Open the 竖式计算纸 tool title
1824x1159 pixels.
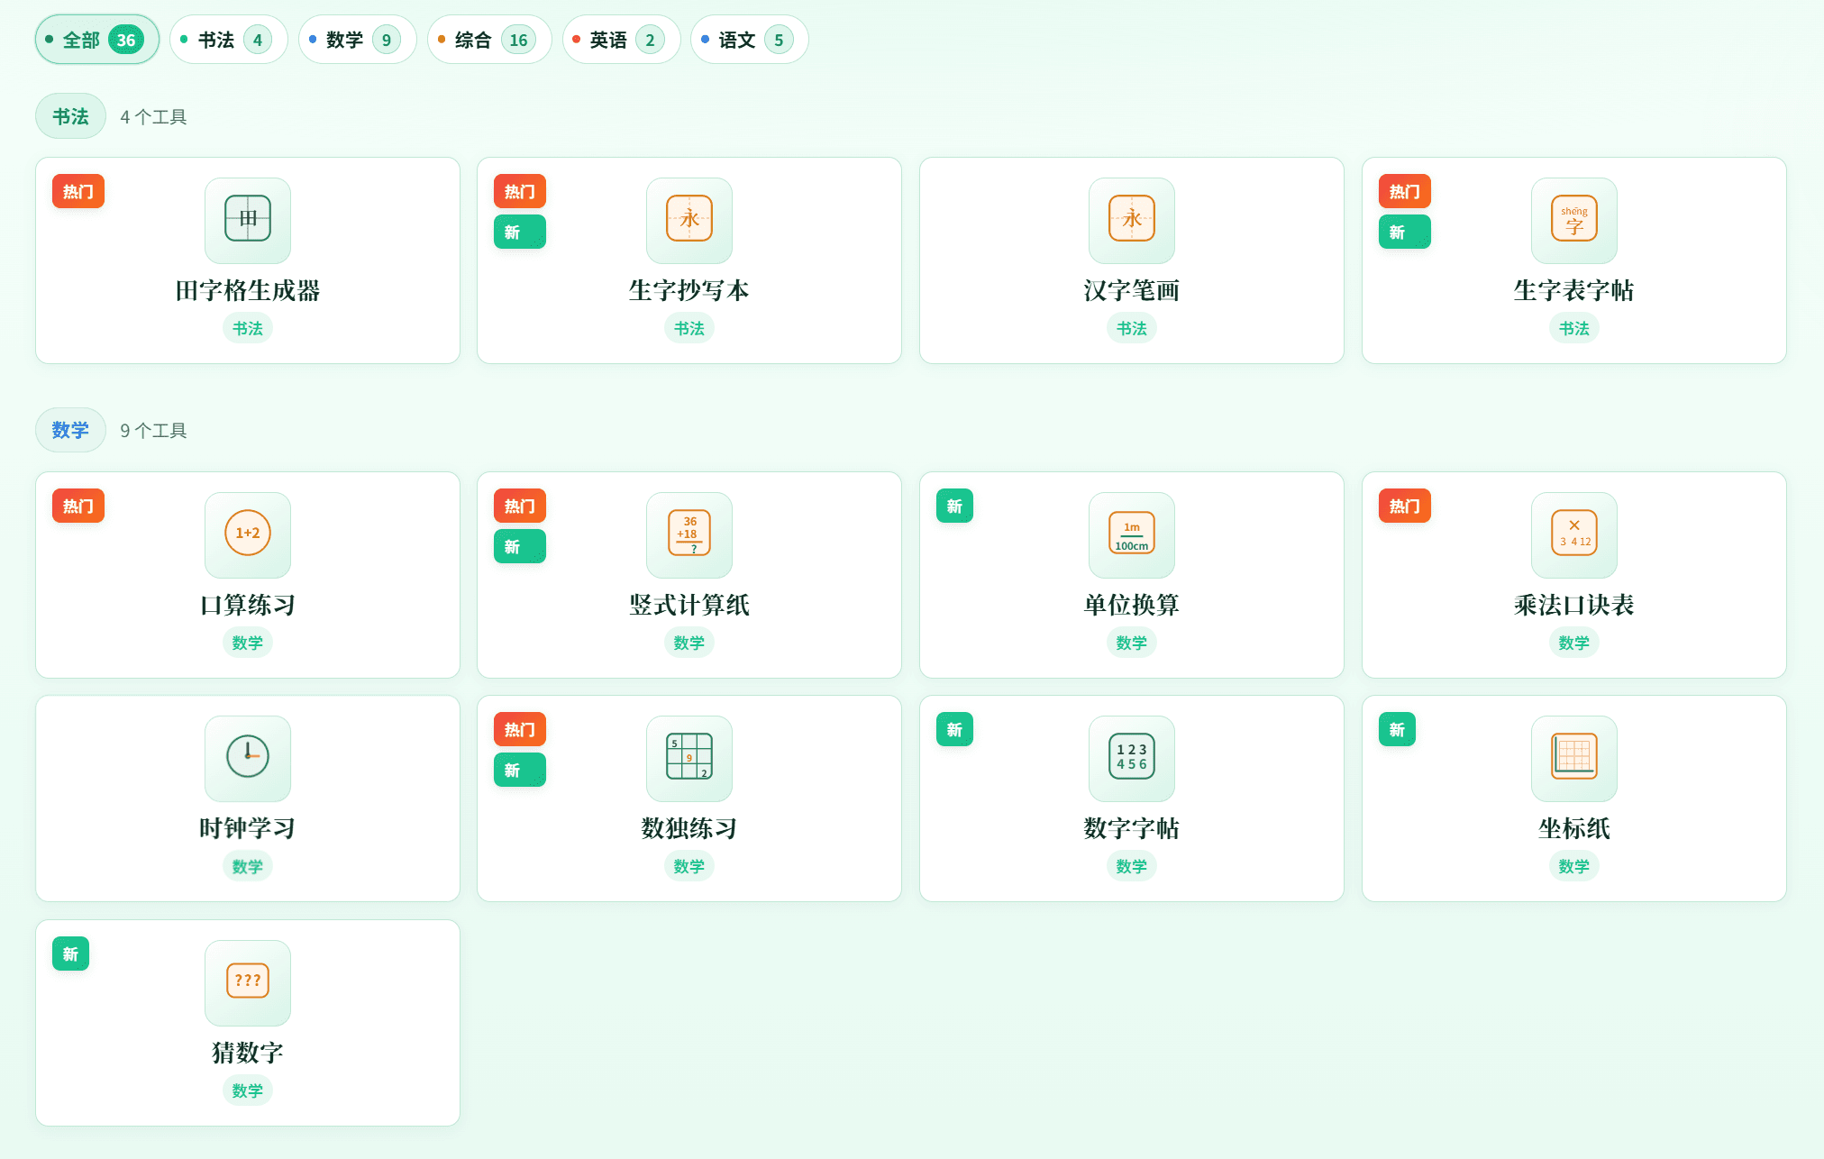(x=689, y=605)
